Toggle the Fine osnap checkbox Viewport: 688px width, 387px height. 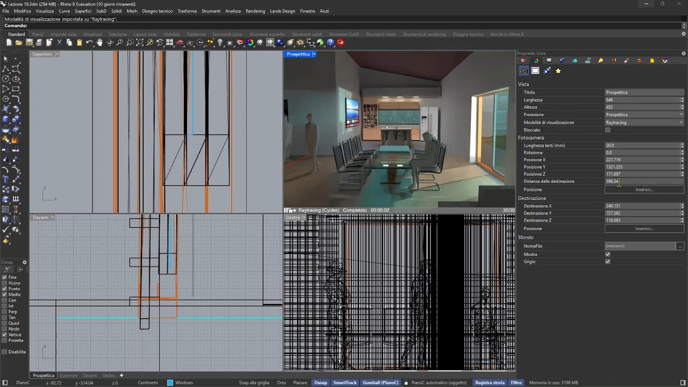coord(5,277)
